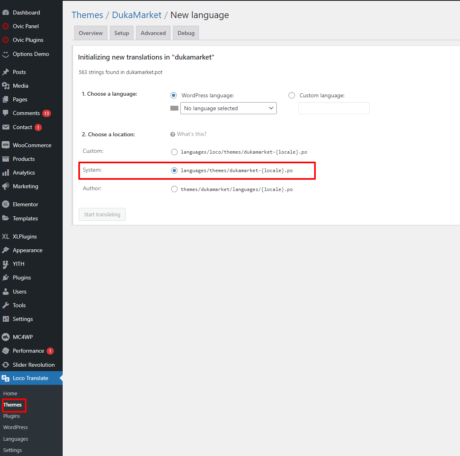460x456 pixels.
Task: Open Settings under Loco Translate submenu
Action: pyautogui.click(x=12, y=450)
